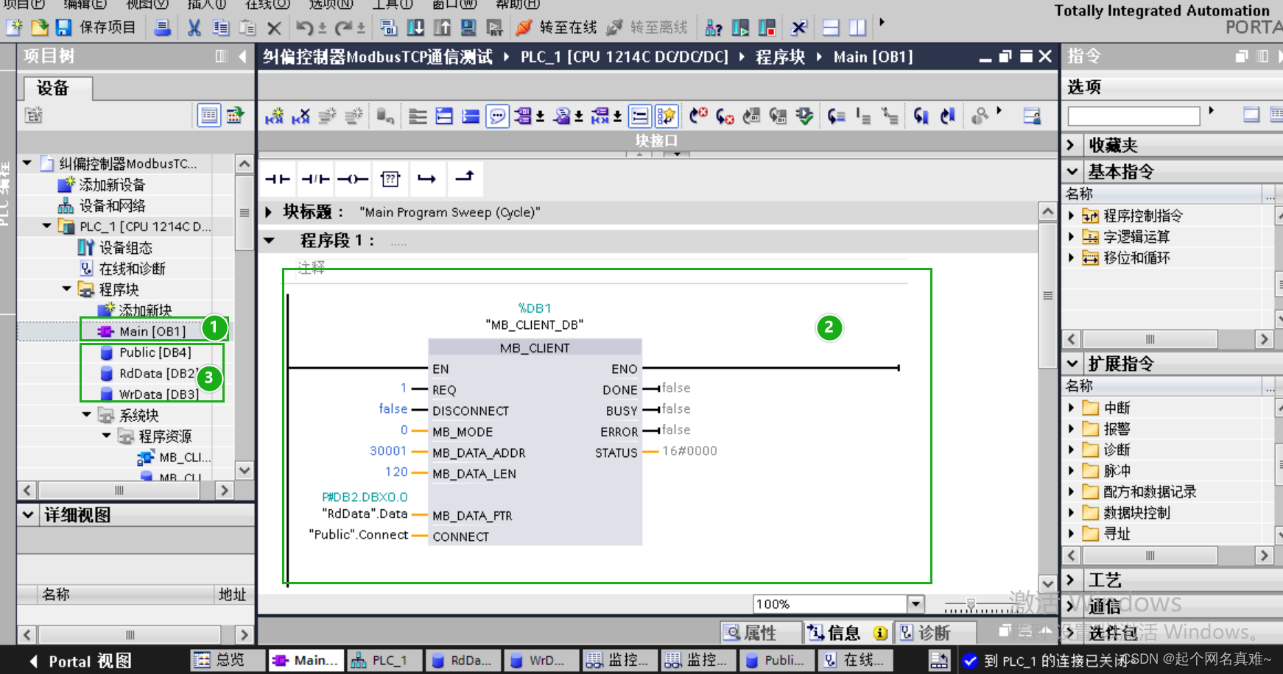
Task: Insert an empty box instruction
Action: [x=390, y=179]
